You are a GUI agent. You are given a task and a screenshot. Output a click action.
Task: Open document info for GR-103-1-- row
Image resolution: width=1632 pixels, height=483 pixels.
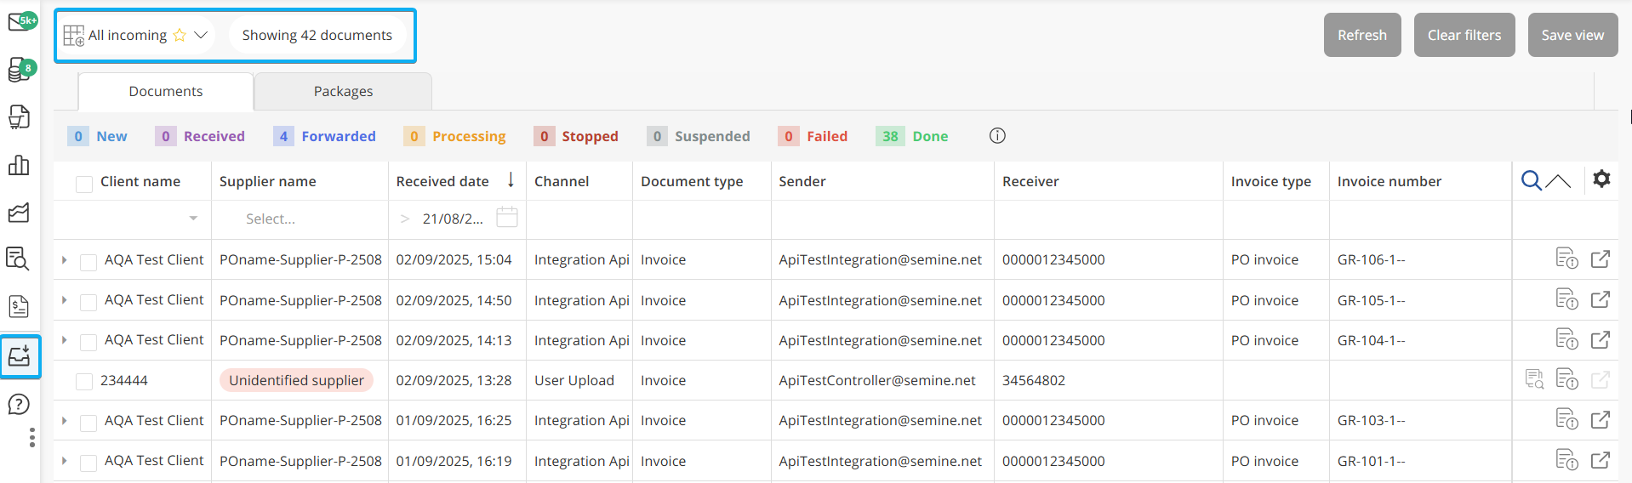[1566, 419]
